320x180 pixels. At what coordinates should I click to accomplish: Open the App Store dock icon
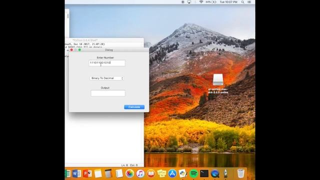point(172,173)
